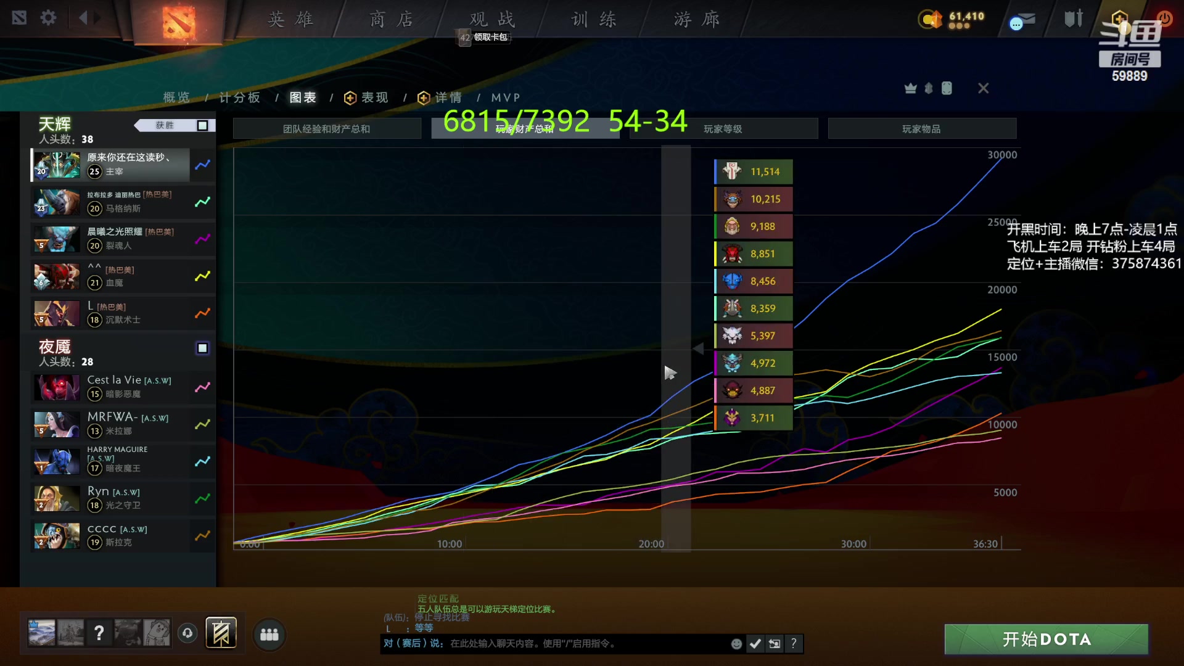Open the 游廊 menu
The height and width of the screenshot is (666, 1184).
[x=697, y=20]
